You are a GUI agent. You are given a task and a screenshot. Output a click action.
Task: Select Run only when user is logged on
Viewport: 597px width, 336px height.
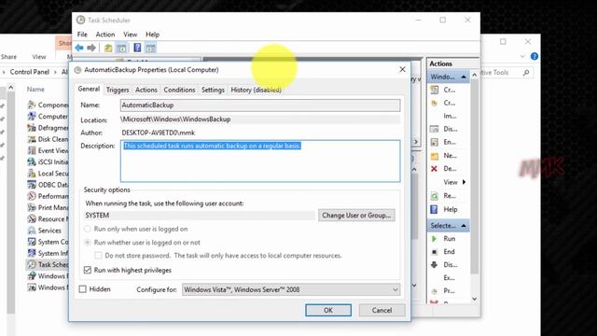click(x=88, y=229)
